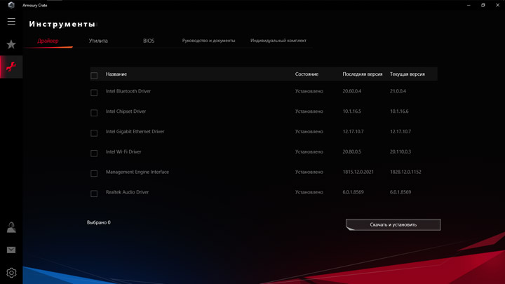The width and height of the screenshot is (505, 284).
Task: Open the hamburger menu in sidebar
Action: tap(11, 22)
